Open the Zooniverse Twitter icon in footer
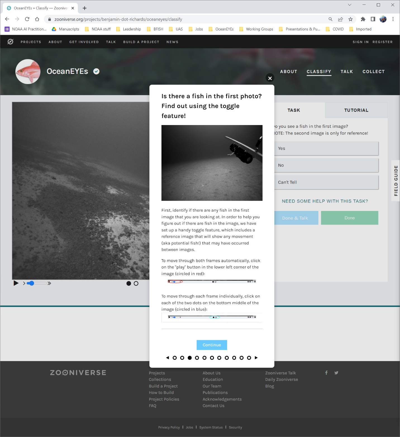The height and width of the screenshot is (437, 400). click(x=336, y=373)
